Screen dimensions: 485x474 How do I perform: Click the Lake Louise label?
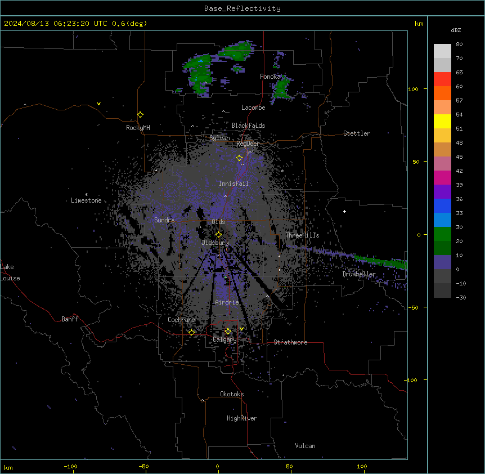[10, 272]
